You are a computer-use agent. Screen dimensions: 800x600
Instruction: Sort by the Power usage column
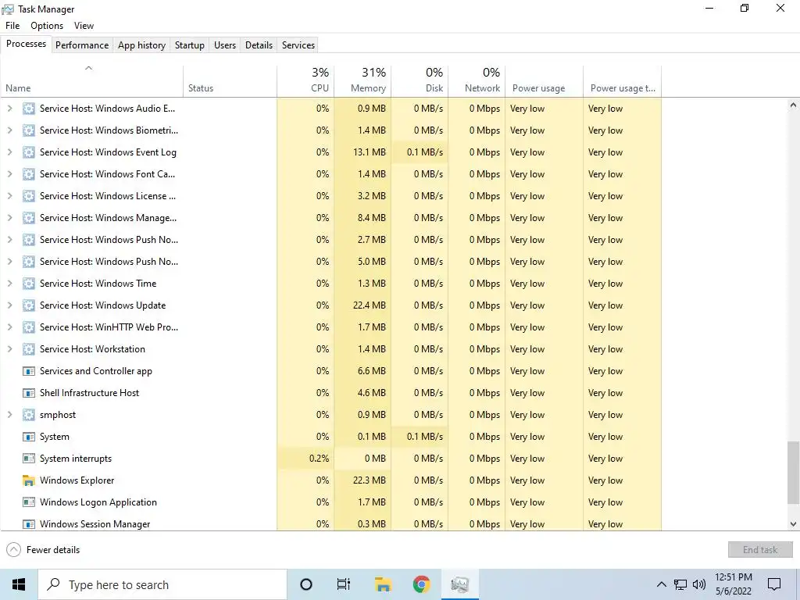click(545, 80)
